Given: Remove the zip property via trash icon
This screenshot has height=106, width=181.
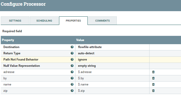Looking at the screenshot, I should pyautogui.click(x=153, y=91).
